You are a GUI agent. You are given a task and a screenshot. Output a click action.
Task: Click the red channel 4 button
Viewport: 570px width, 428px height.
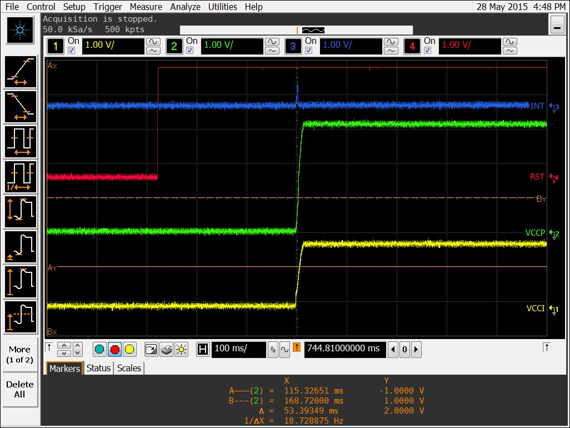412,46
